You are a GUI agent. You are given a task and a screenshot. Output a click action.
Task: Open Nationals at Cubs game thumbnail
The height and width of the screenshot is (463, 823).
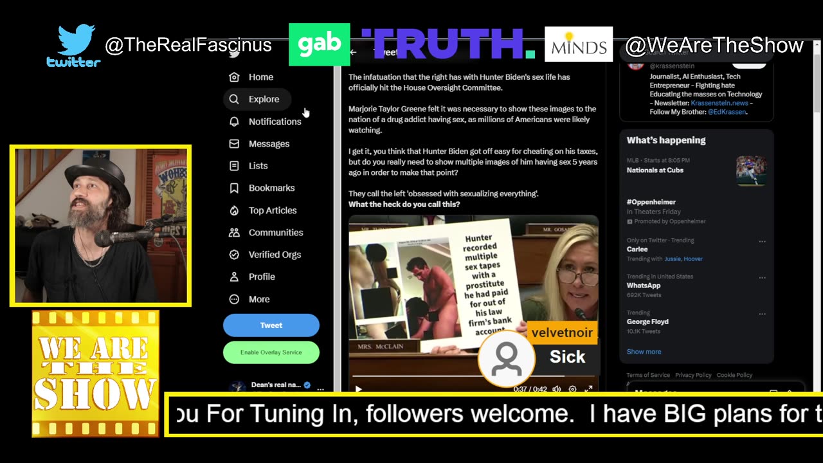point(751,170)
